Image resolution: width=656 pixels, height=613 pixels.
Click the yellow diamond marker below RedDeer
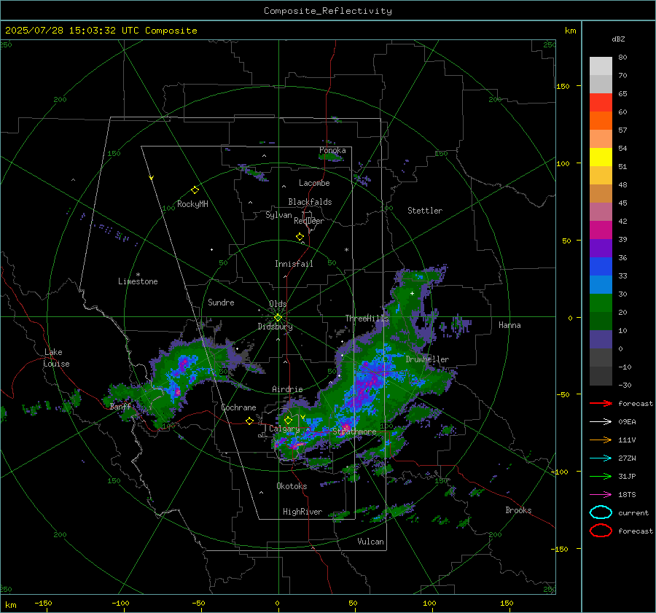click(x=300, y=237)
